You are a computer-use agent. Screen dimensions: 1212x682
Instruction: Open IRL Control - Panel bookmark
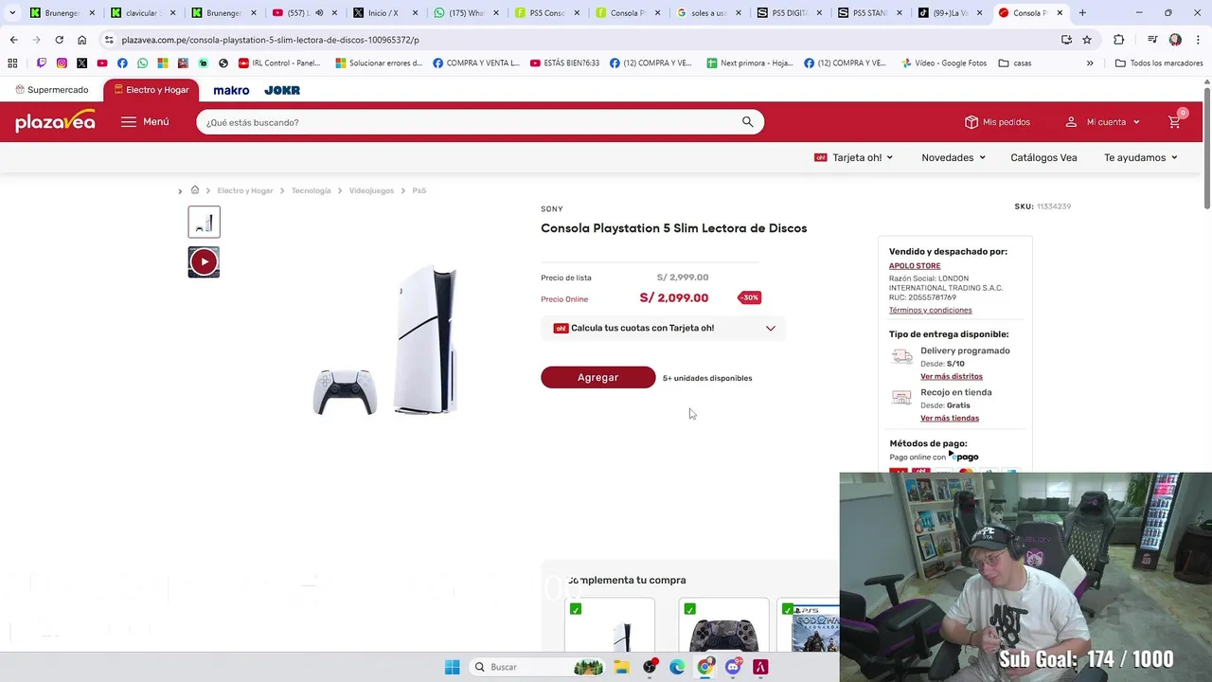point(279,63)
